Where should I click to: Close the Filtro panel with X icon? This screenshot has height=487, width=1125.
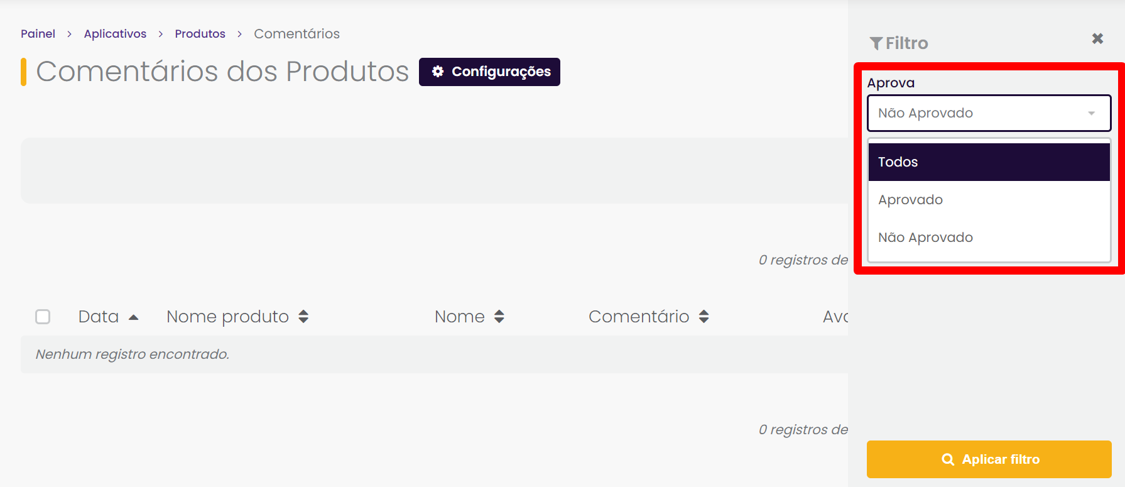click(x=1097, y=39)
